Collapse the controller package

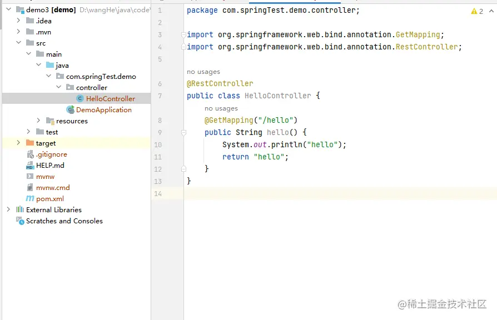coord(58,87)
